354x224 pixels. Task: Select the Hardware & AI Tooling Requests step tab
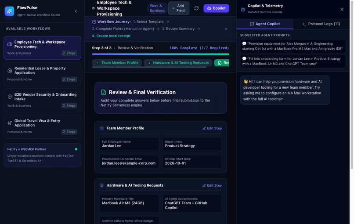[178, 62]
